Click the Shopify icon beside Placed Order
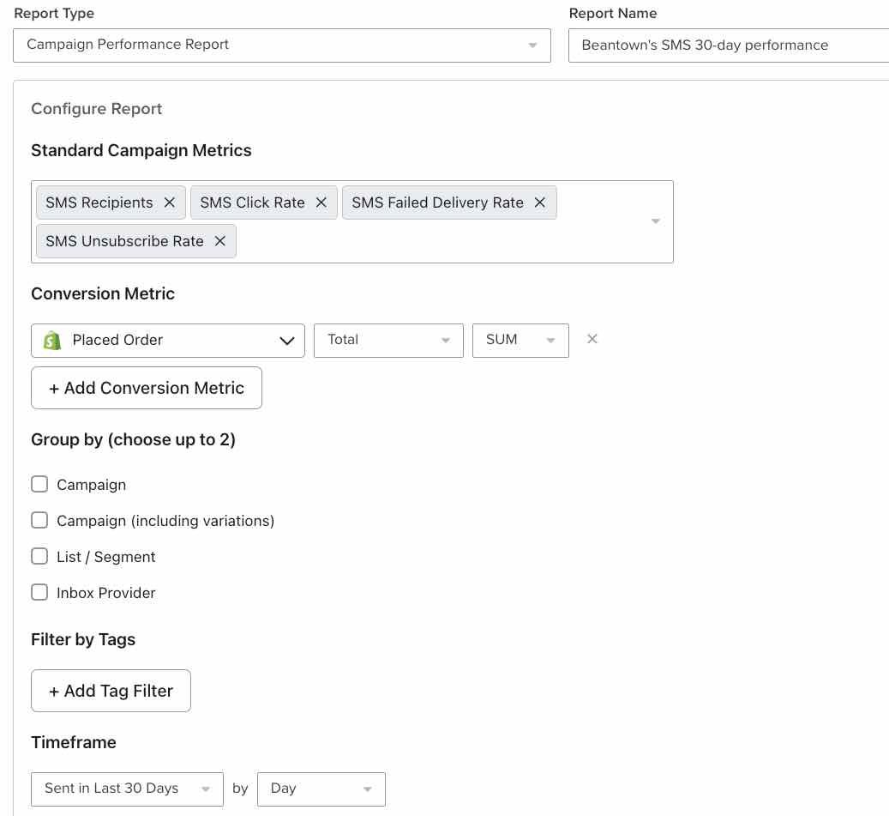 (x=52, y=340)
